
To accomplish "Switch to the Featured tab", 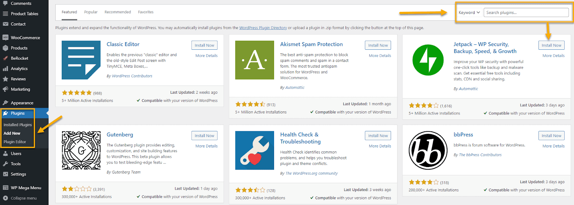I will tap(69, 12).
